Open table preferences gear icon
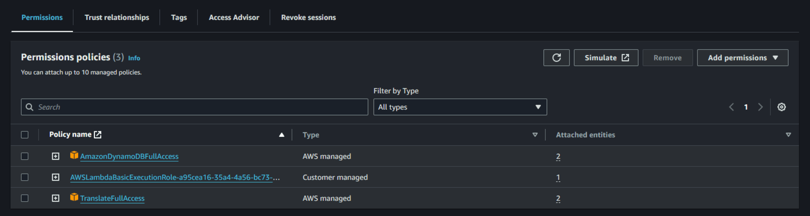810x216 pixels. point(782,107)
